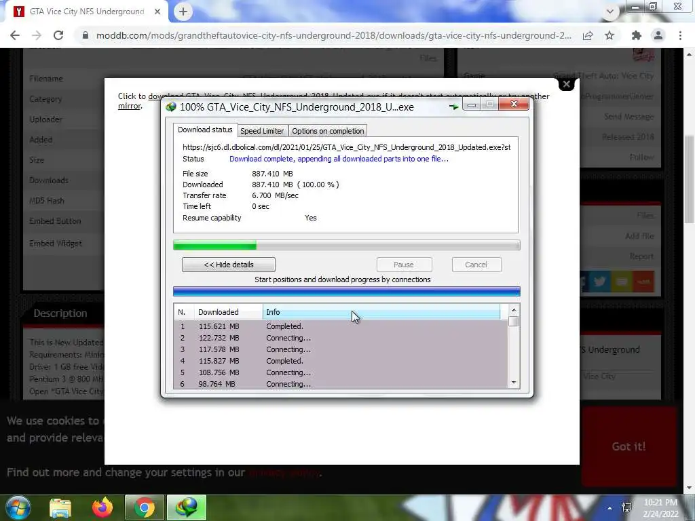This screenshot has width=695, height=521.
Task: Switch to the Speed Limiter tab
Action: (262, 131)
